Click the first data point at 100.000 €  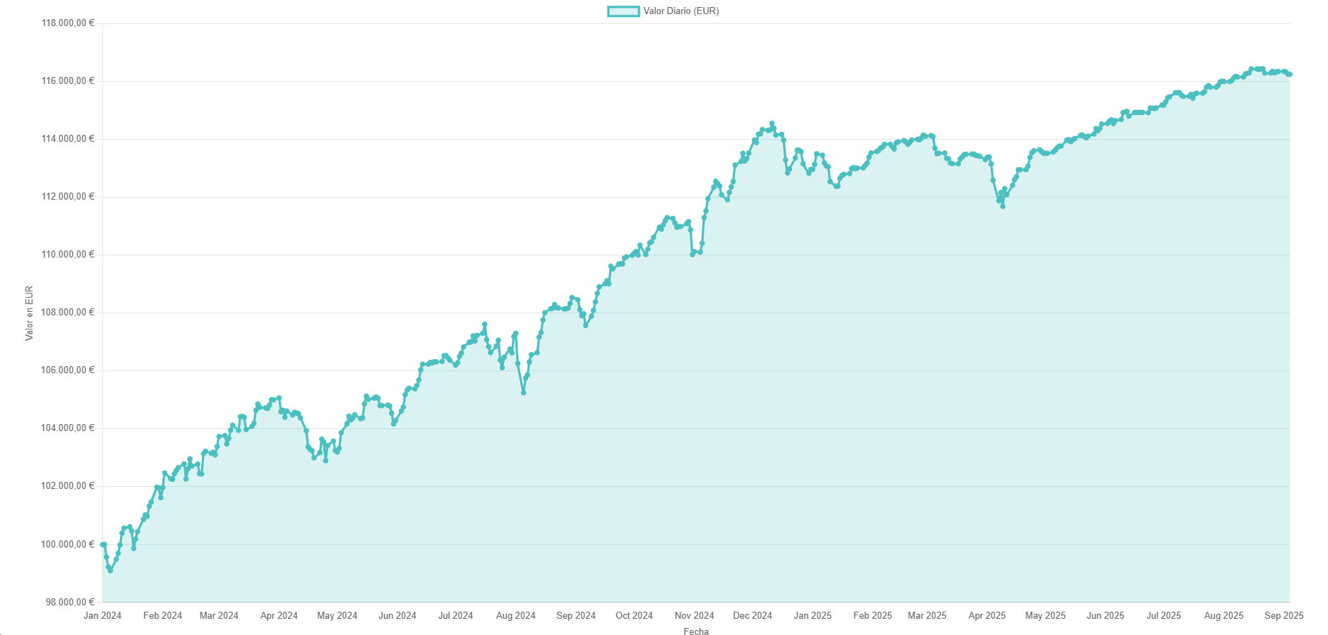coord(103,544)
